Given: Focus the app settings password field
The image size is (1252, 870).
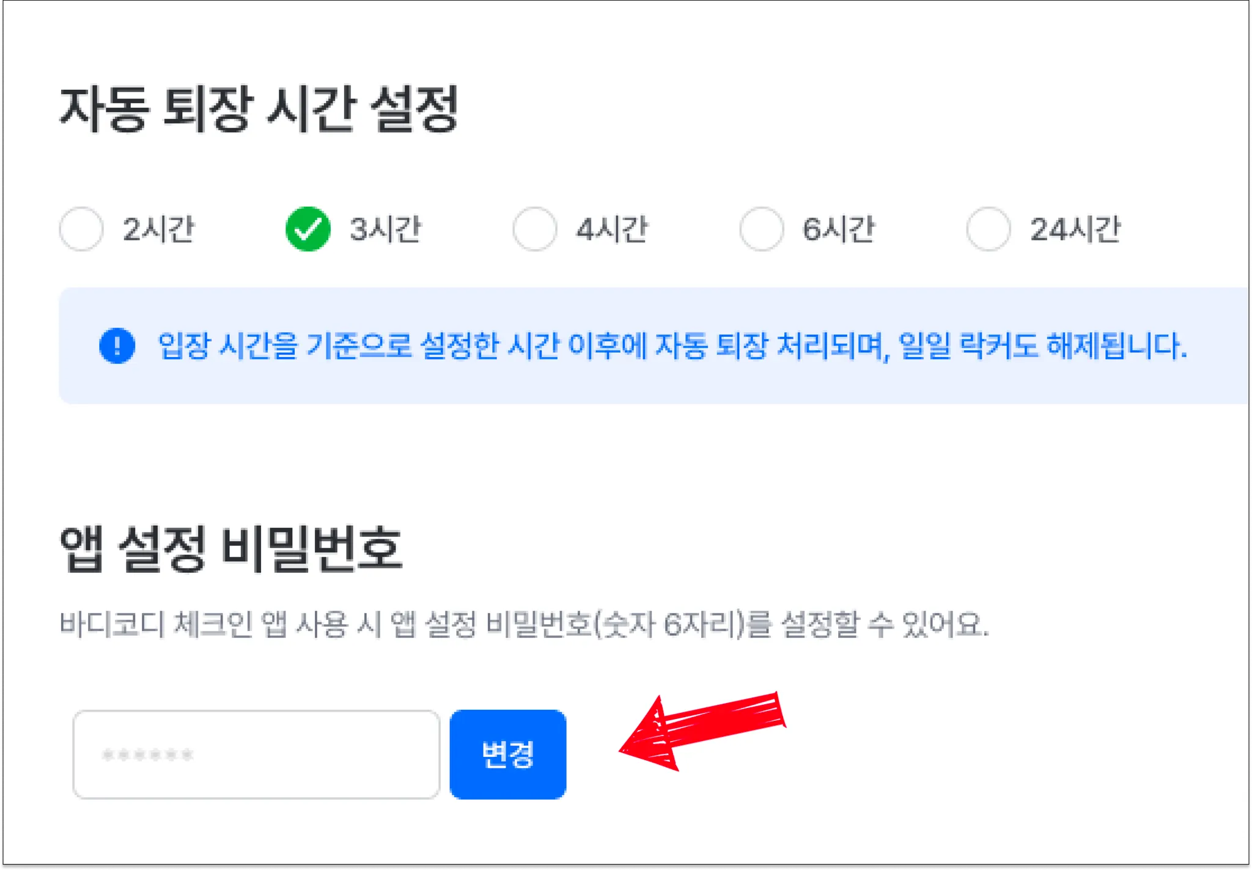Looking at the screenshot, I should point(256,754).
